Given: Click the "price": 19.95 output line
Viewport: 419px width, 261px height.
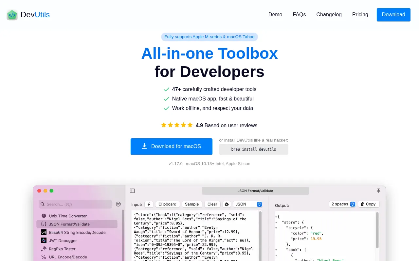Looking at the screenshot, I should (x=306, y=239).
